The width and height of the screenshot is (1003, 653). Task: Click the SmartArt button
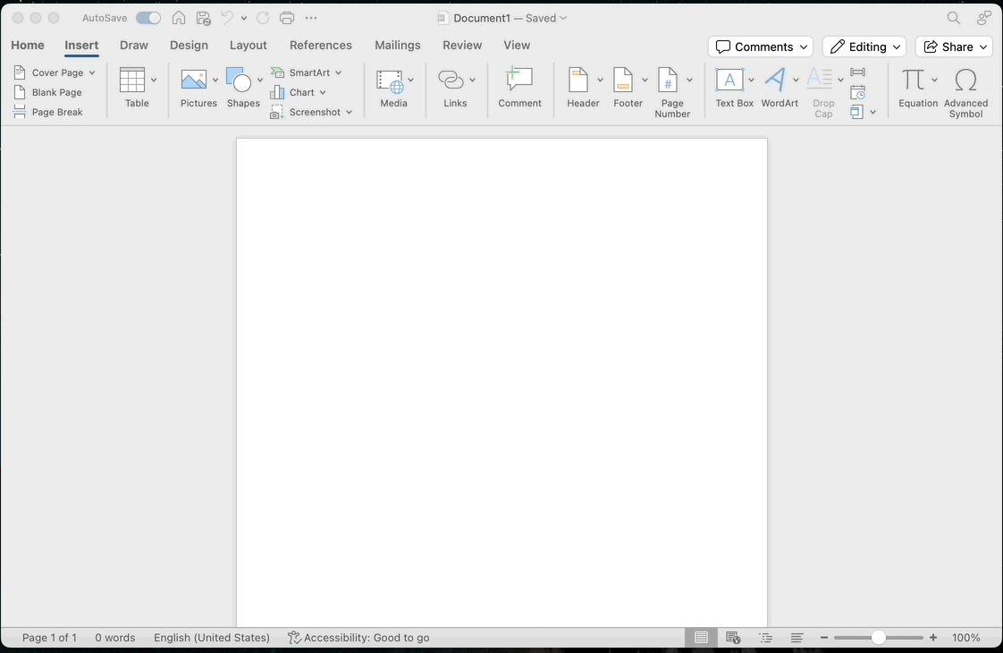300,72
